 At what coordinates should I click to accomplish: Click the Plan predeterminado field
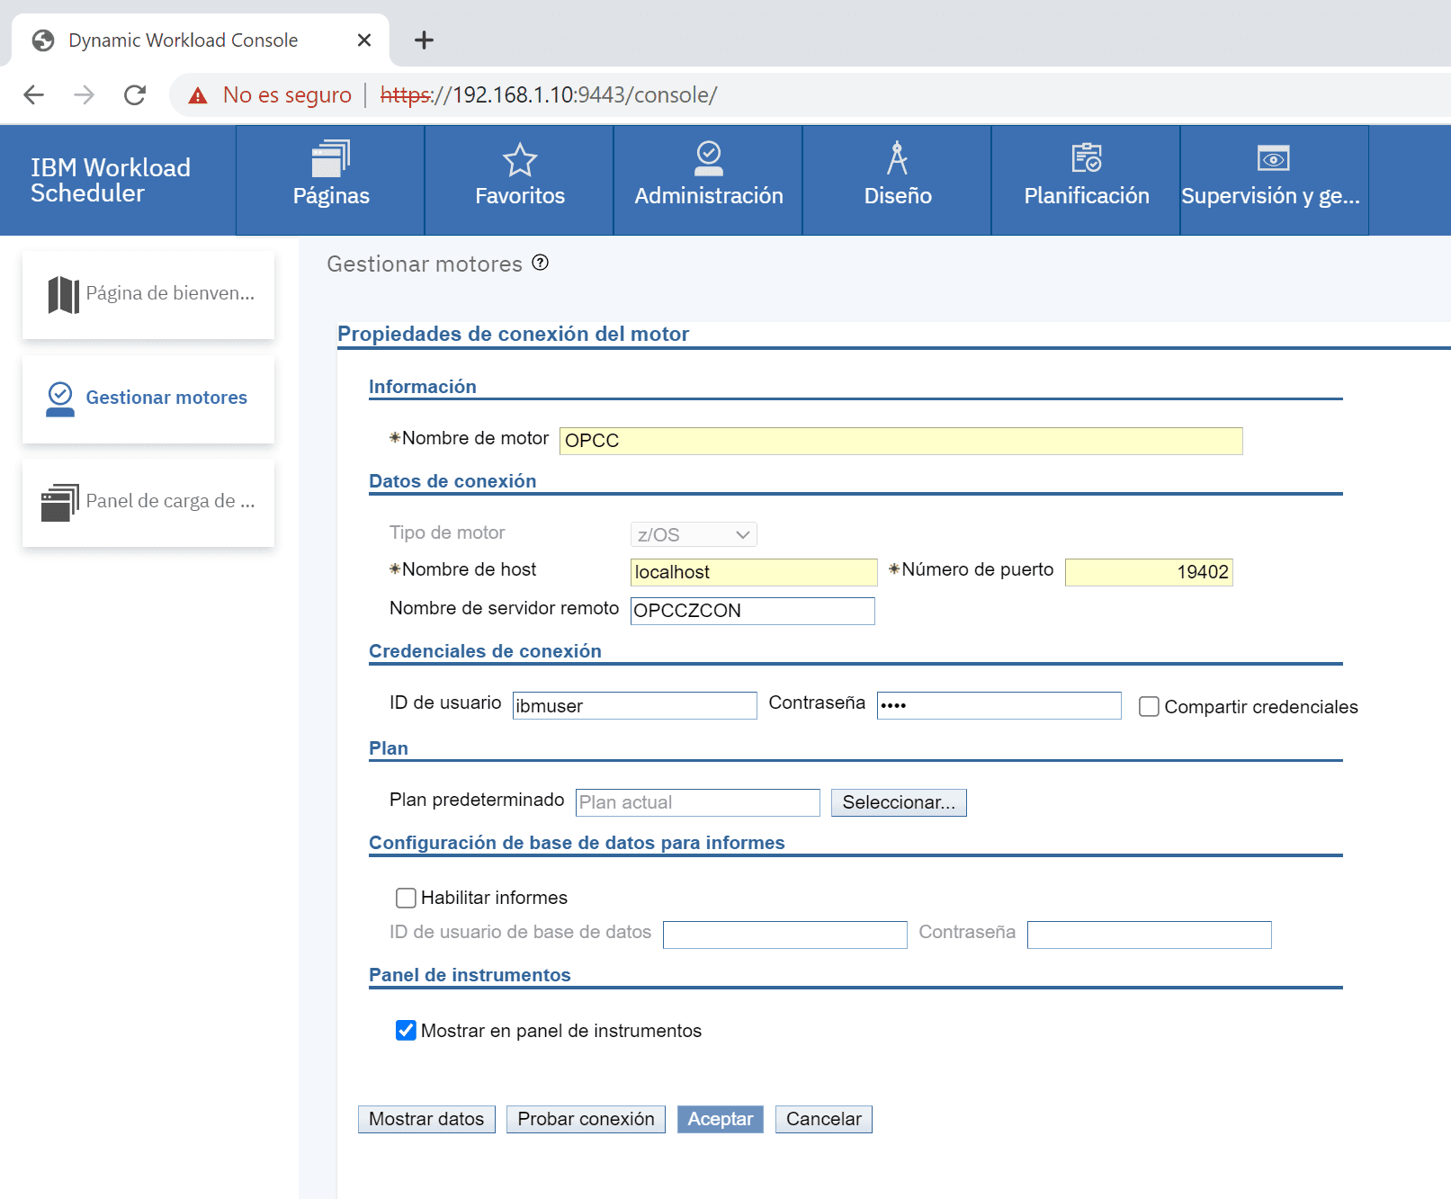pos(697,802)
